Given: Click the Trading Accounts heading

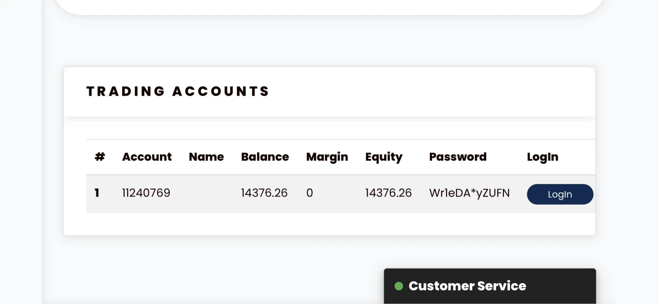Looking at the screenshot, I should (178, 91).
